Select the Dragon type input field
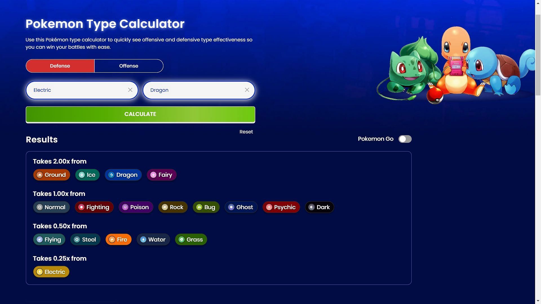Image resolution: width=541 pixels, height=304 pixels. point(198,90)
